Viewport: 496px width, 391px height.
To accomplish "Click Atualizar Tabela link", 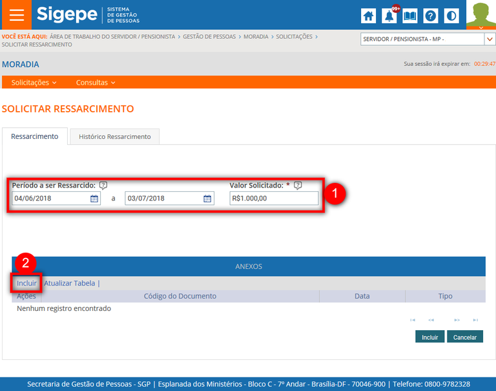I will (x=69, y=283).
